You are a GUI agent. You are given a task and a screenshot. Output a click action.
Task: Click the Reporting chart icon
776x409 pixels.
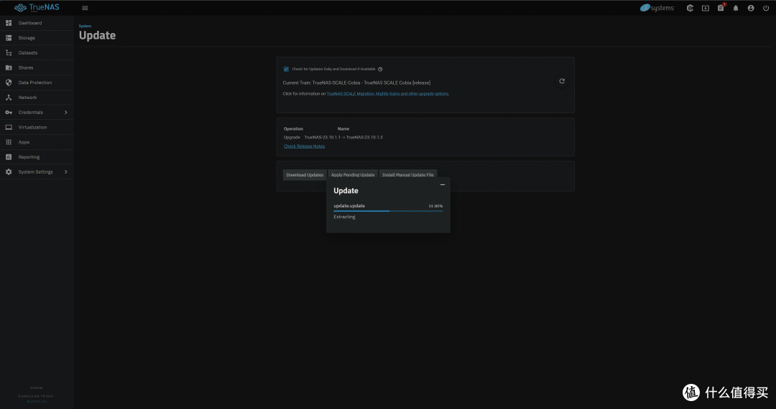(9, 156)
